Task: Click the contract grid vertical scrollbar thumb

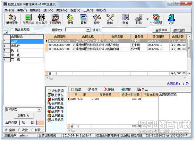Action: (x=189, y=48)
